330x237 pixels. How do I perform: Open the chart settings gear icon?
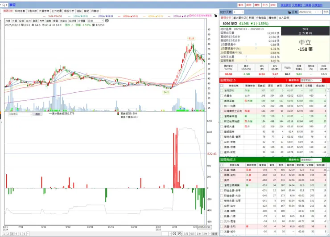(x=107, y=20)
